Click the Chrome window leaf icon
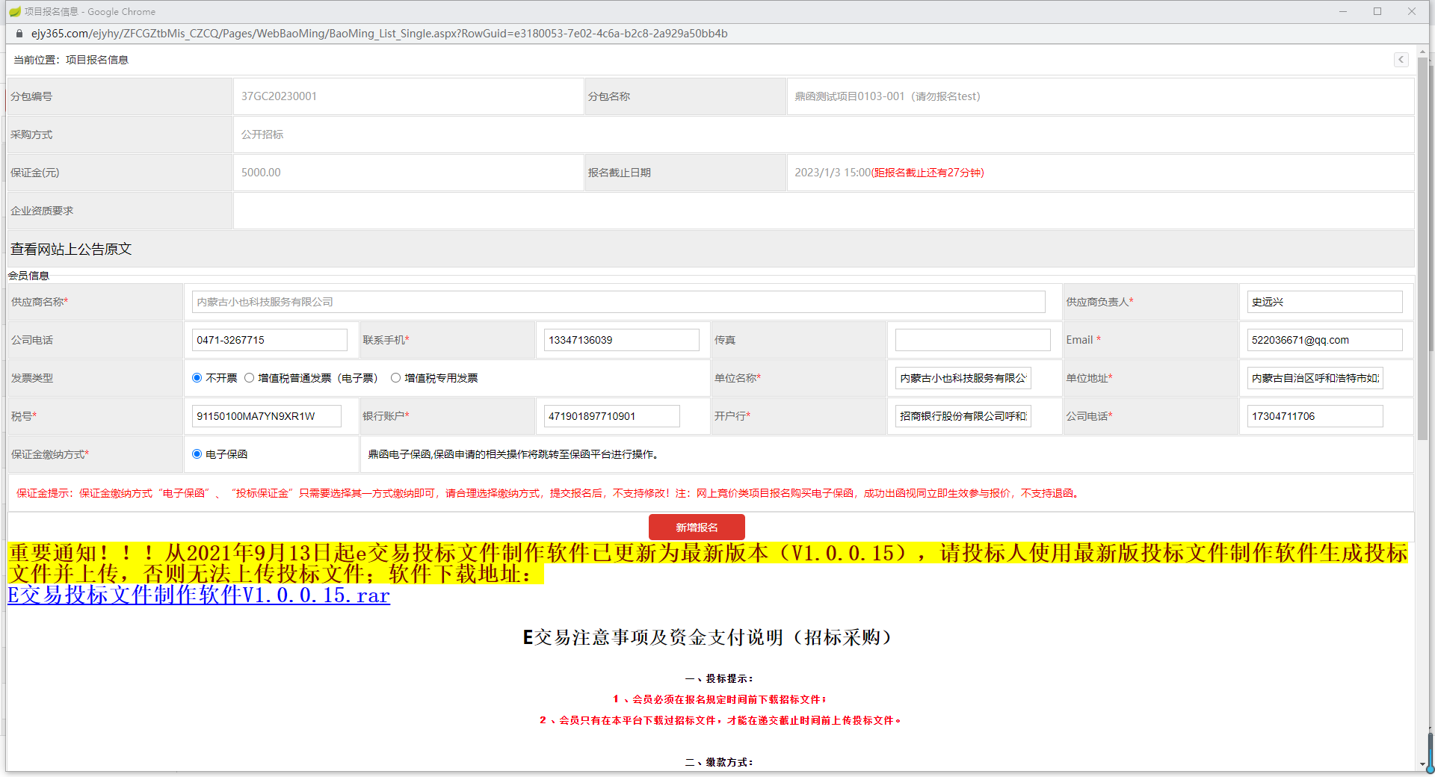 pyautogui.click(x=14, y=11)
